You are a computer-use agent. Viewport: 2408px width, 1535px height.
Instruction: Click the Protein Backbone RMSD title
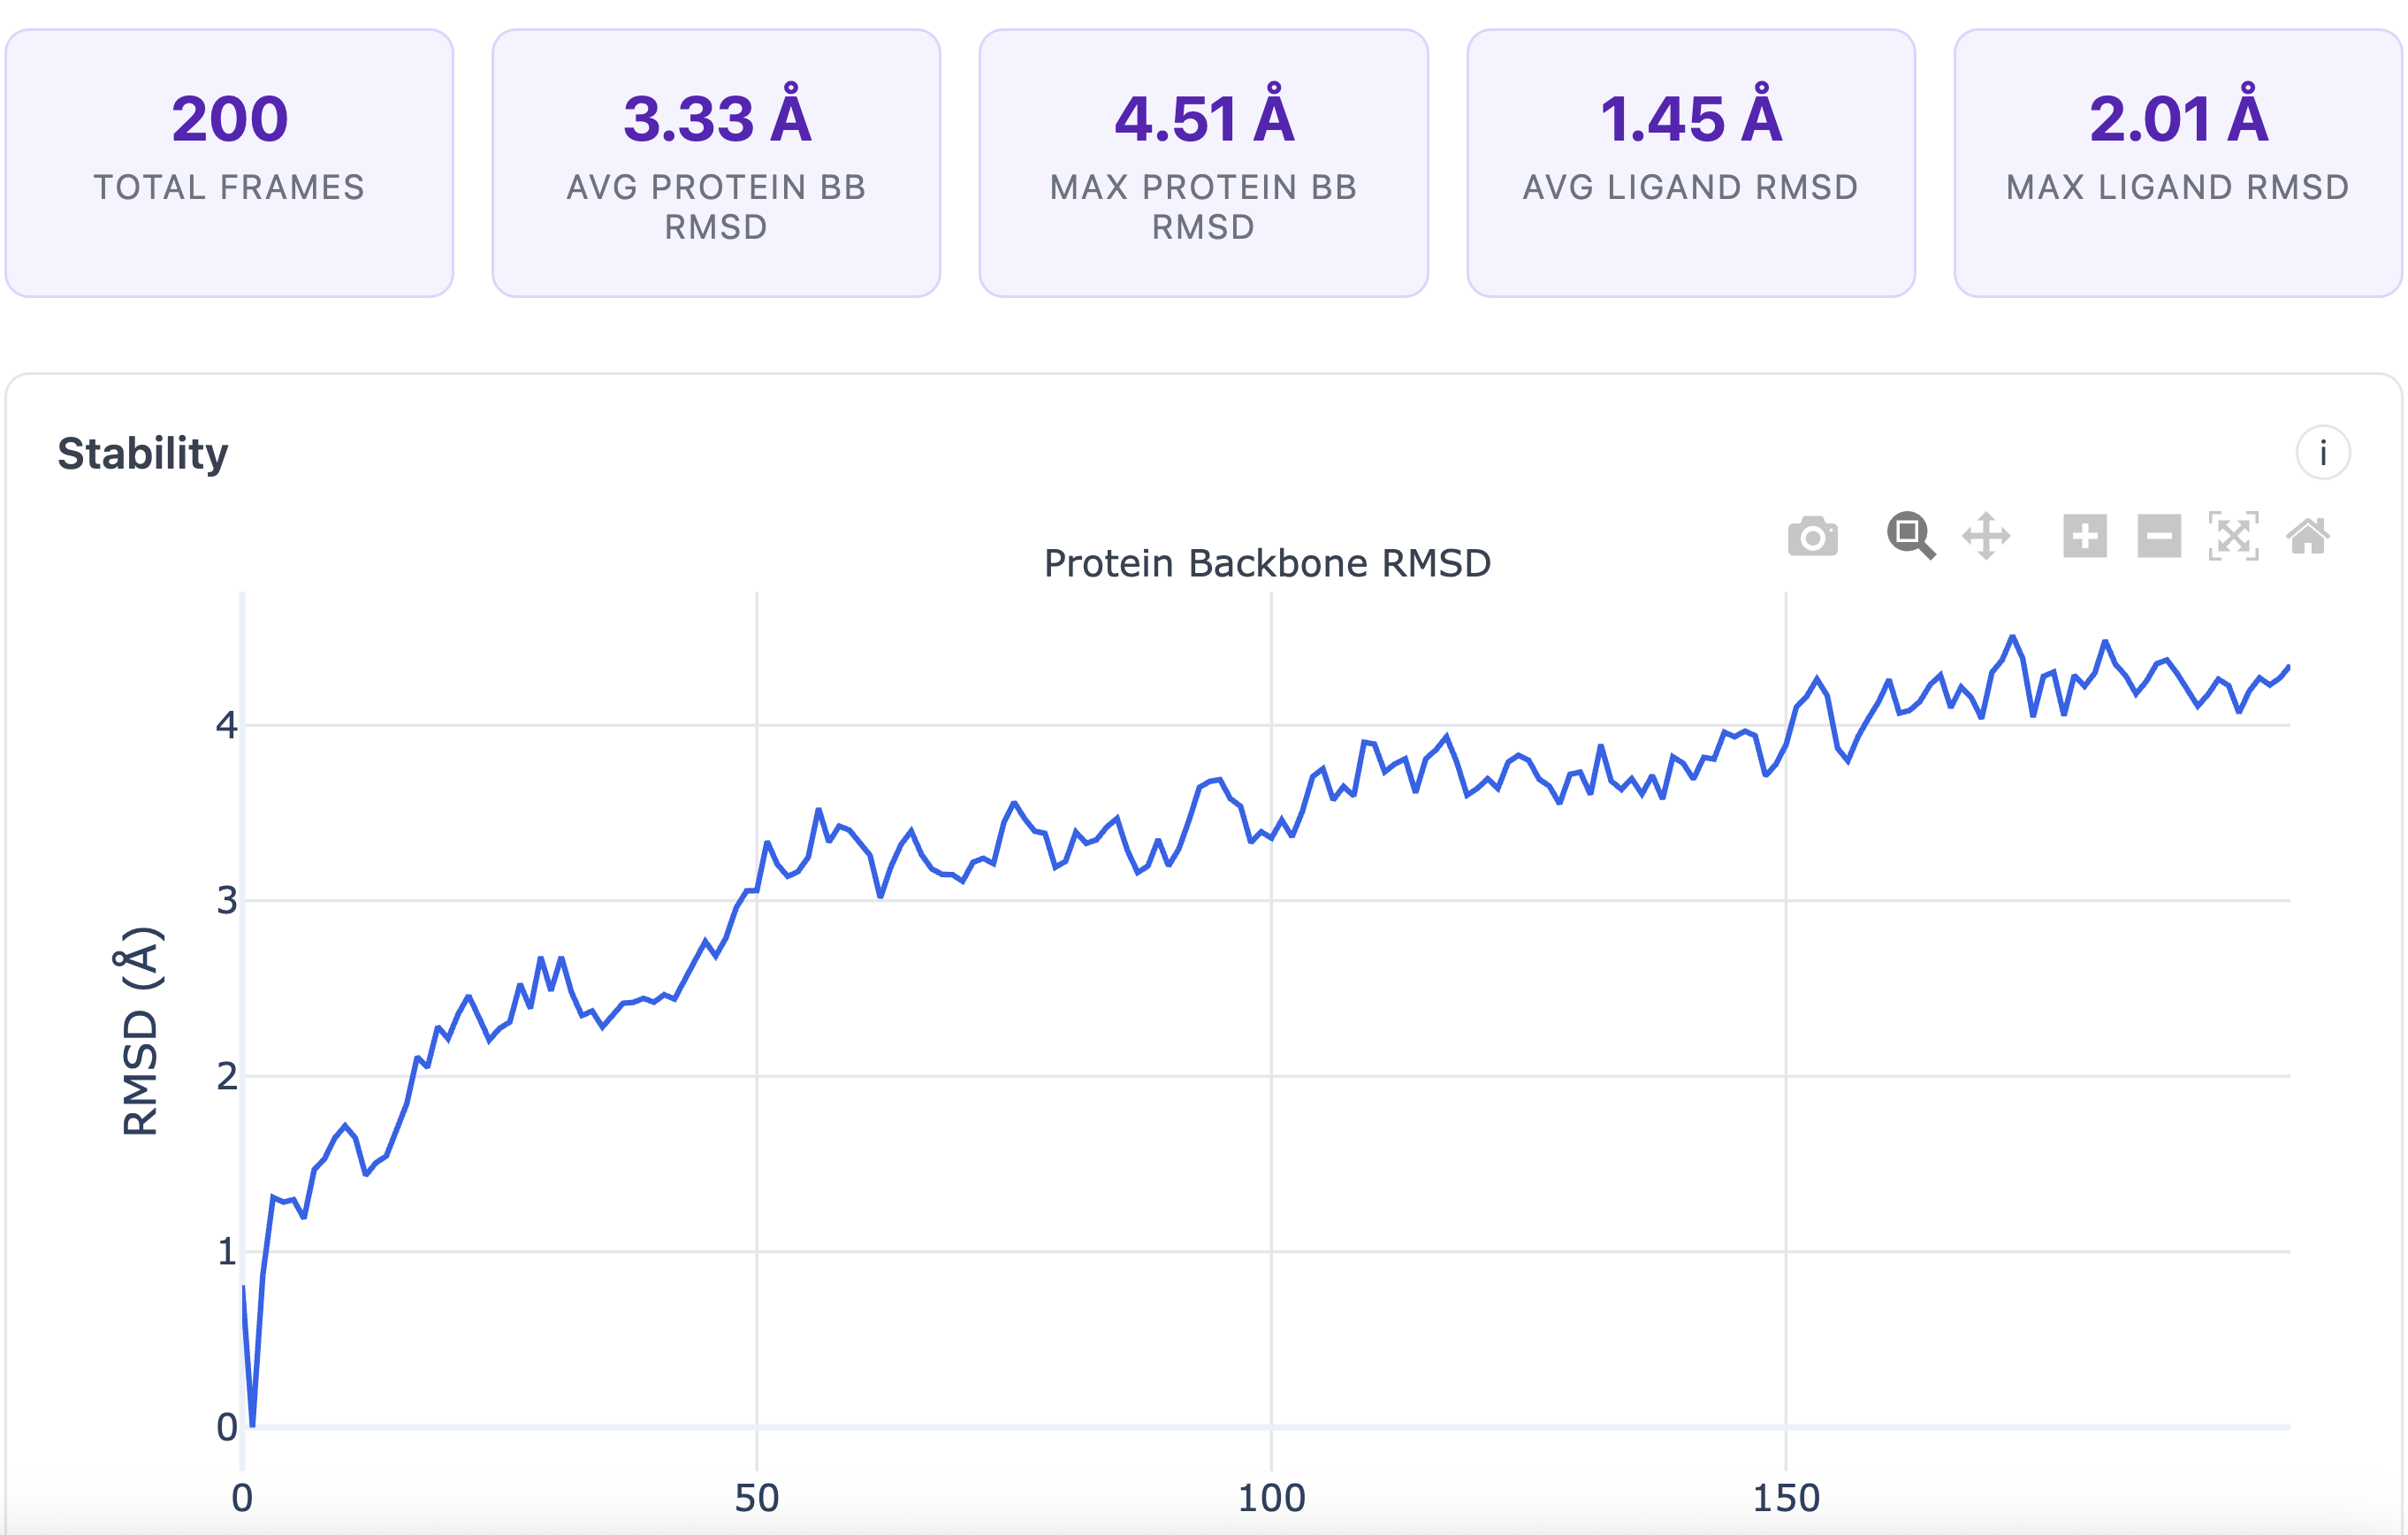[1267, 562]
